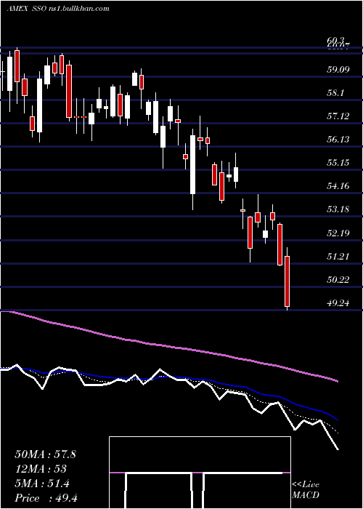Click the MACD histogram box
This screenshot has height=509, width=363.
coord(200,473)
